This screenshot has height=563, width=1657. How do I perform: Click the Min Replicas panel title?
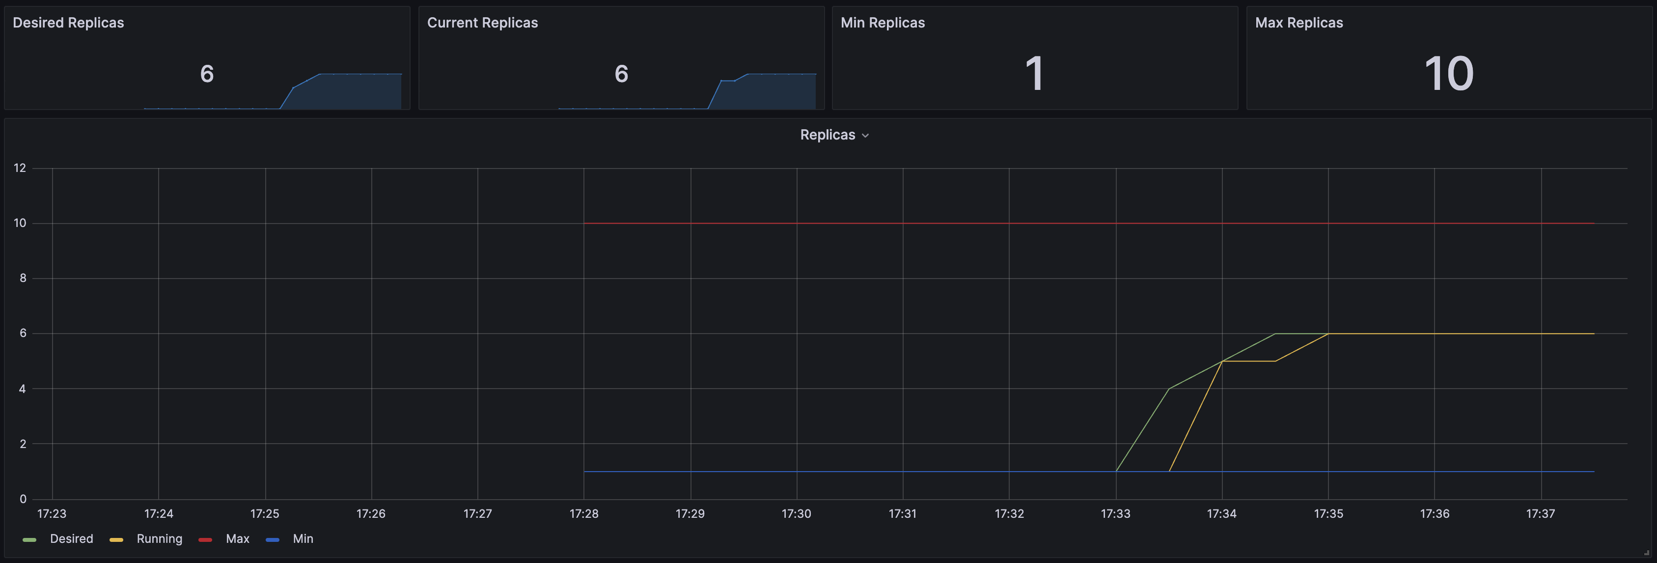[883, 23]
